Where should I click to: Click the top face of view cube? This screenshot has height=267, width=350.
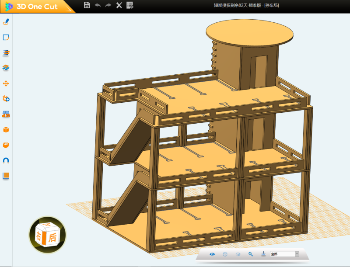tap(48, 225)
